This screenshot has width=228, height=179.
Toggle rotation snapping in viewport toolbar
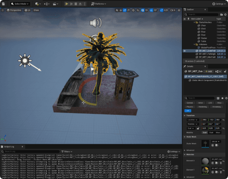151,10
